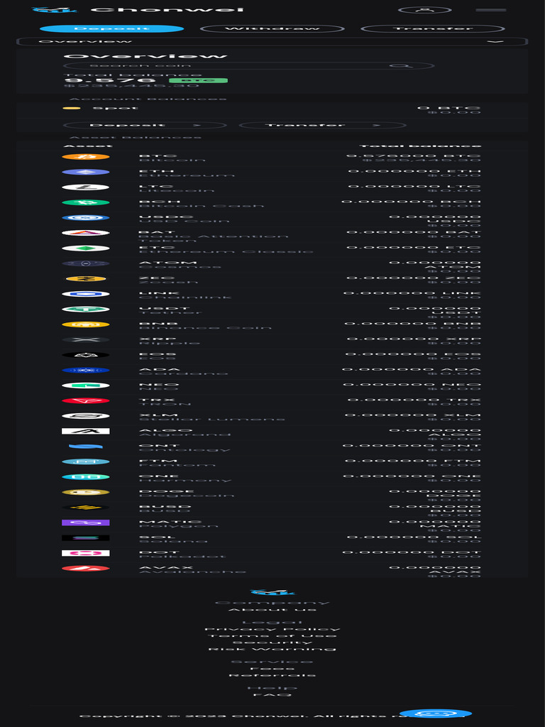The height and width of the screenshot is (727, 545).
Task: Toggle the green BTC currency badge
Action: [x=199, y=81]
